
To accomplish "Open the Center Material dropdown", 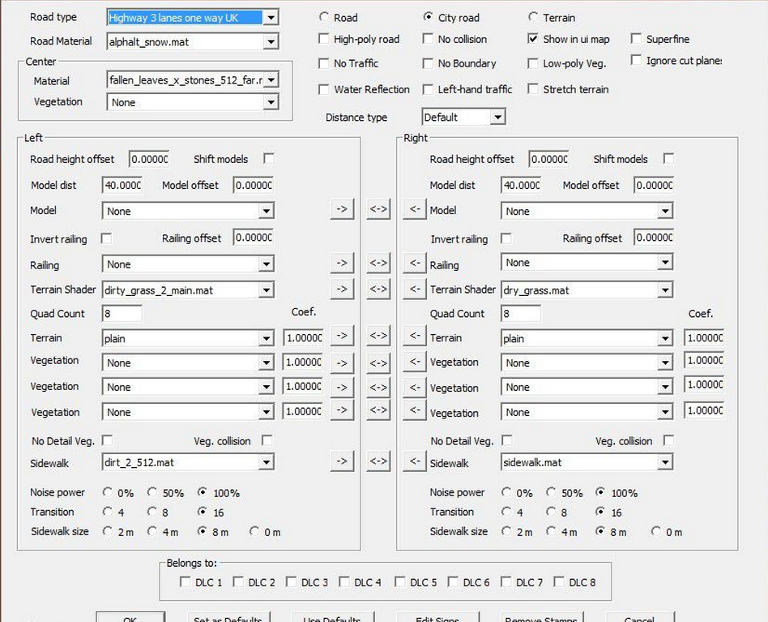I will click(271, 80).
